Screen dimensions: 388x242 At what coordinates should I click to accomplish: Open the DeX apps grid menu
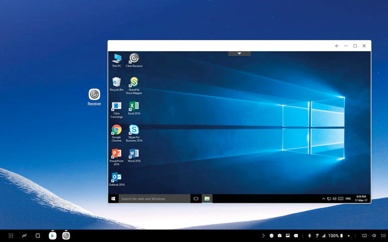tap(11, 236)
